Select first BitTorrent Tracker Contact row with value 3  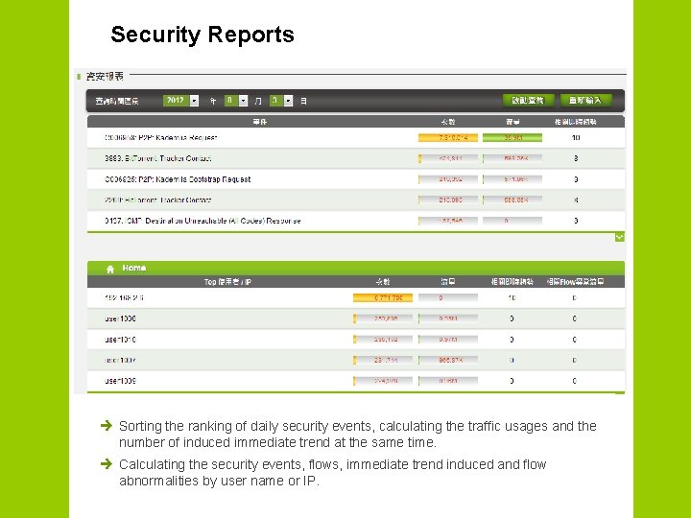[356, 158]
